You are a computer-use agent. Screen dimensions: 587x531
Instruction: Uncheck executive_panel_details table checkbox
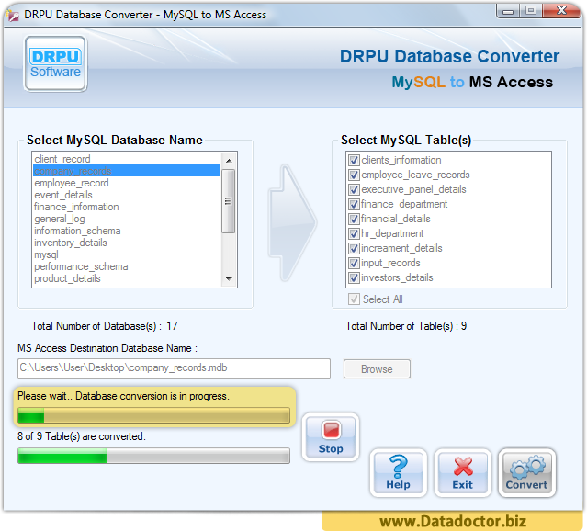[x=354, y=189]
